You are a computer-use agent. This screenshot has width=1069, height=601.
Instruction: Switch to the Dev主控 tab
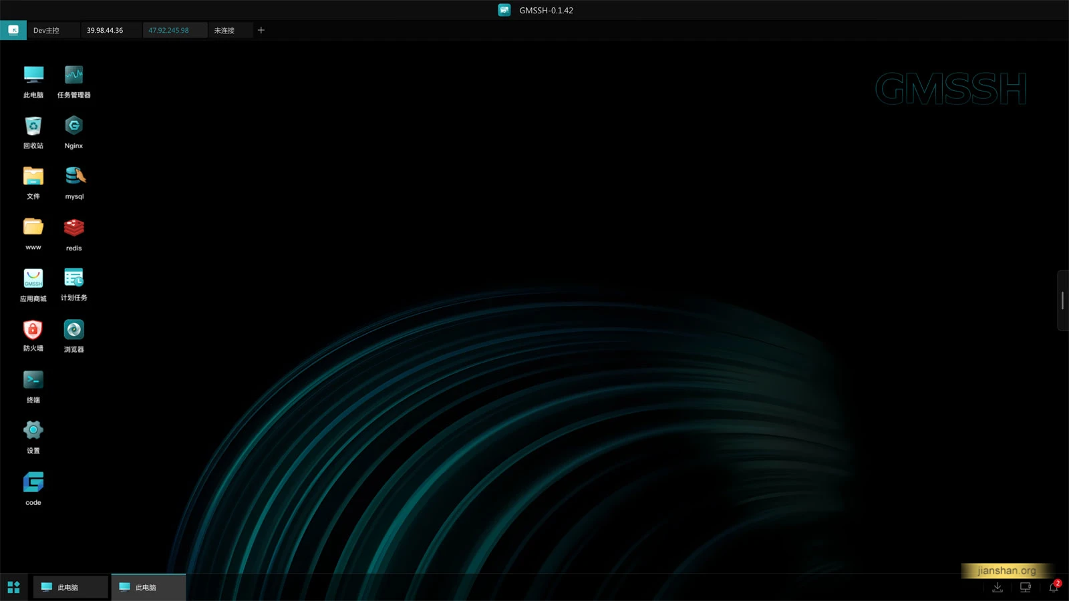click(x=53, y=30)
